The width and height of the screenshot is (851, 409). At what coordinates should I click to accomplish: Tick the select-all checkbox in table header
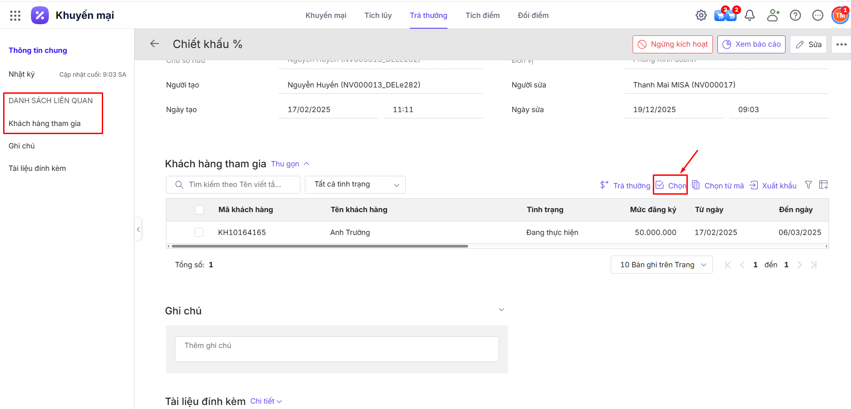point(200,210)
